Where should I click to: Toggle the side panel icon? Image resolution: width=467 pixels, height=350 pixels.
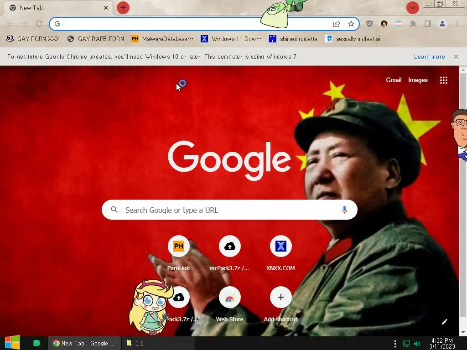[428, 24]
